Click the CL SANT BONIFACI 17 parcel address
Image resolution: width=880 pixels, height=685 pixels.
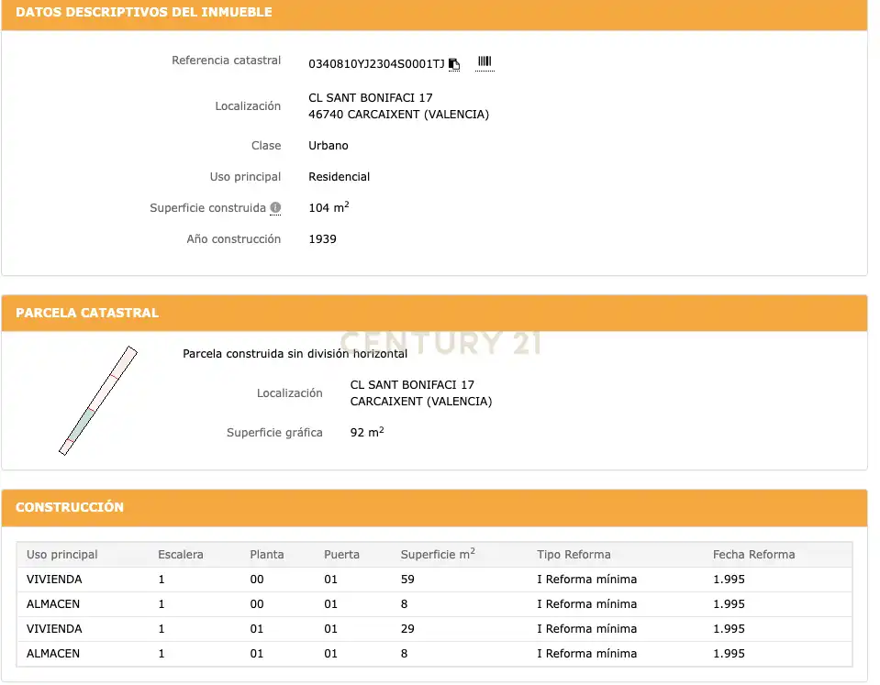click(x=412, y=385)
